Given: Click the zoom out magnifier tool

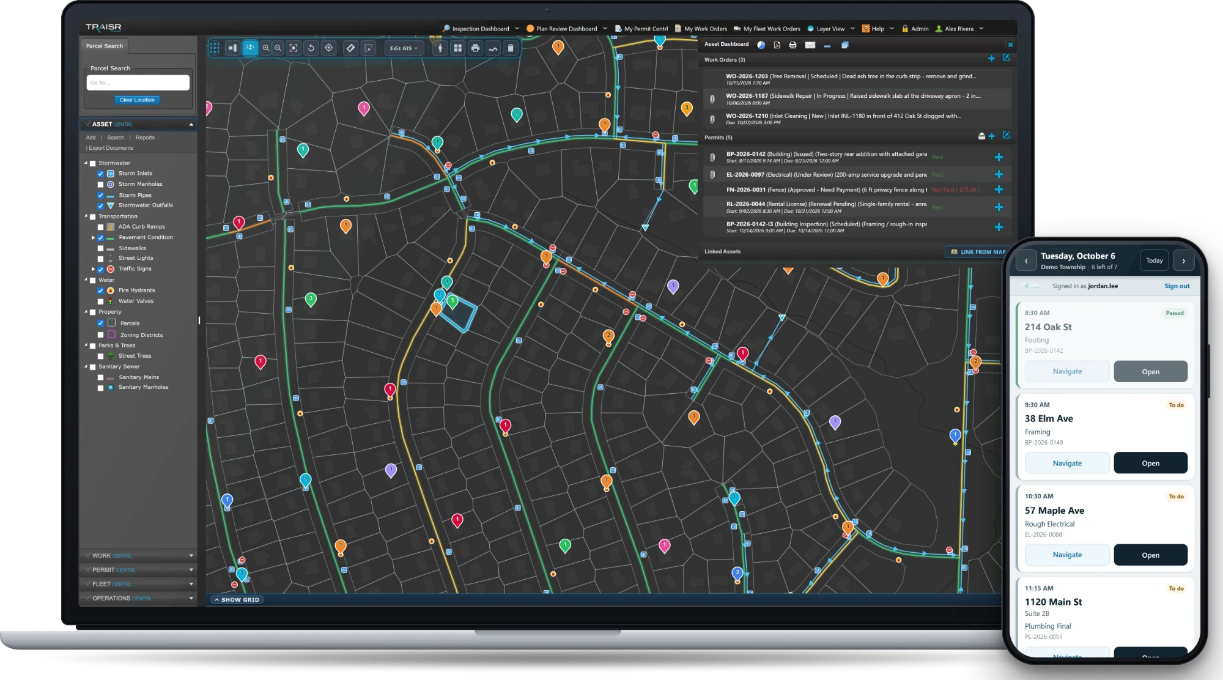Looking at the screenshot, I should click(278, 48).
